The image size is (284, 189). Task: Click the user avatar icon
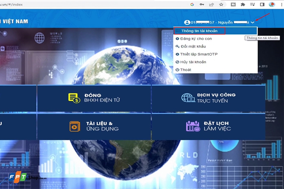(187, 22)
